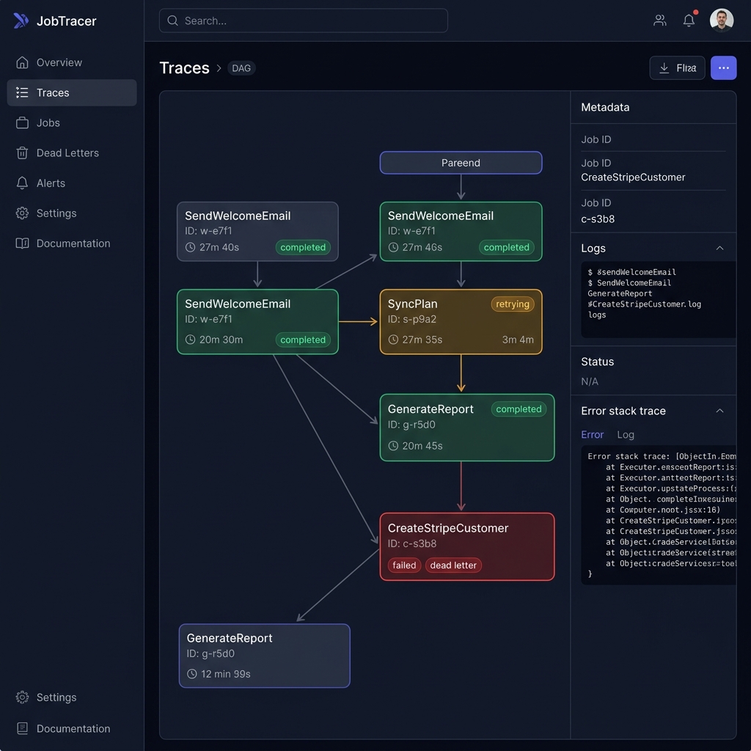The width and height of the screenshot is (751, 751).
Task: Collapse the Logs section chevron
Action: [719, 248]
